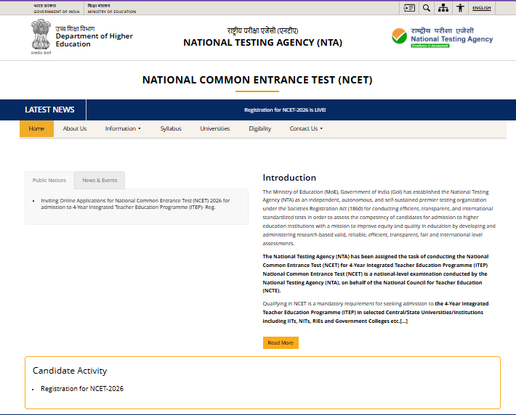This screenshot has height=415, width=516.
Task: Open the NCET 2026 ITEP applications notice
Action: [135, 204]
